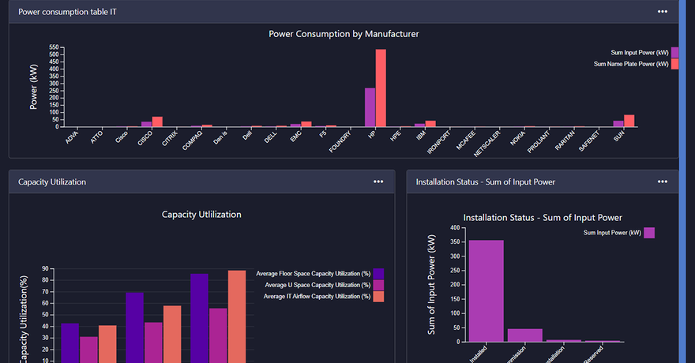Click the page vertical scrollbar on the right edge

(x=682, y=181)
